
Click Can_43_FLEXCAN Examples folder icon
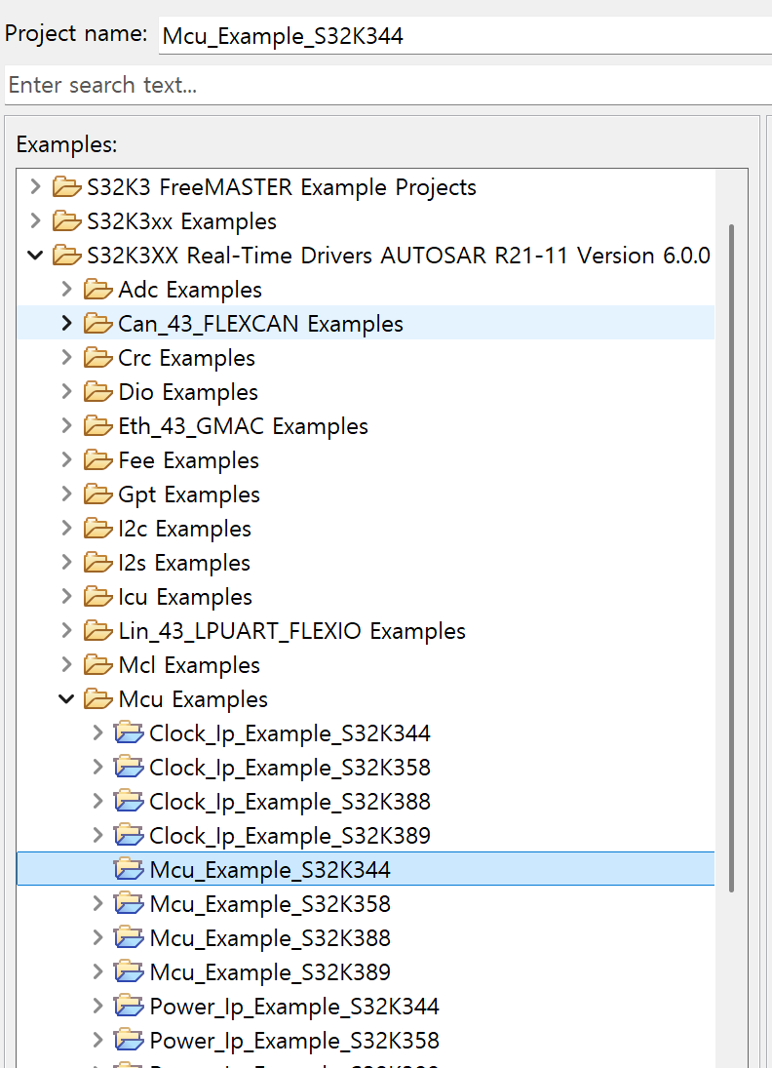pos(98,324)
